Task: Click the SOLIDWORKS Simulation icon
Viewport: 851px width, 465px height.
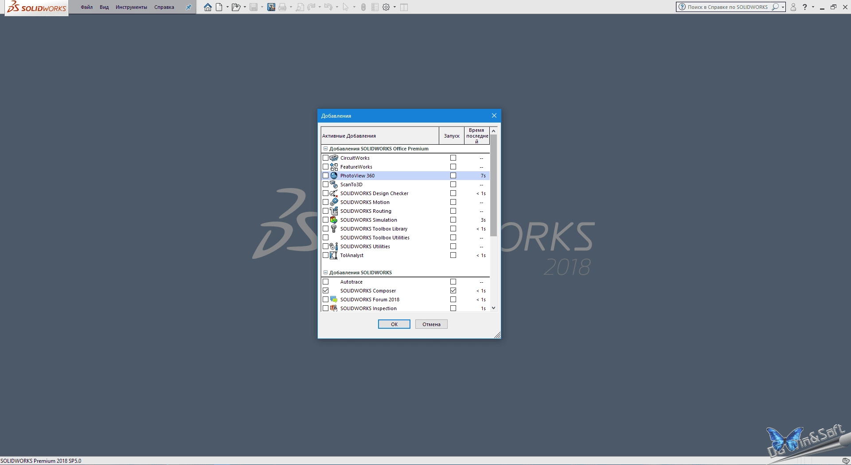Action: coord(334,220)
